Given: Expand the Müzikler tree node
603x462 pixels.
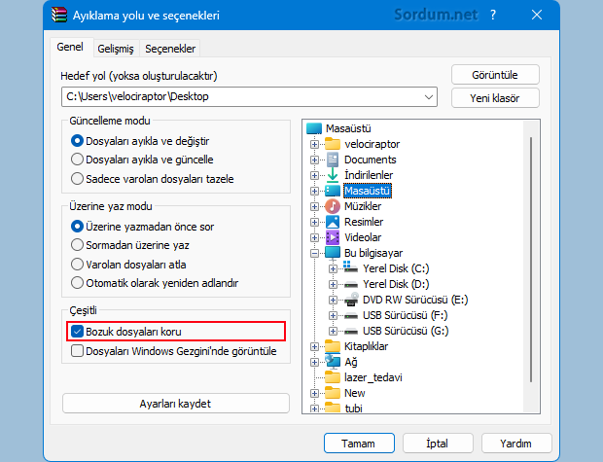Looking at the screenshot, I should [x=314, y=206].
